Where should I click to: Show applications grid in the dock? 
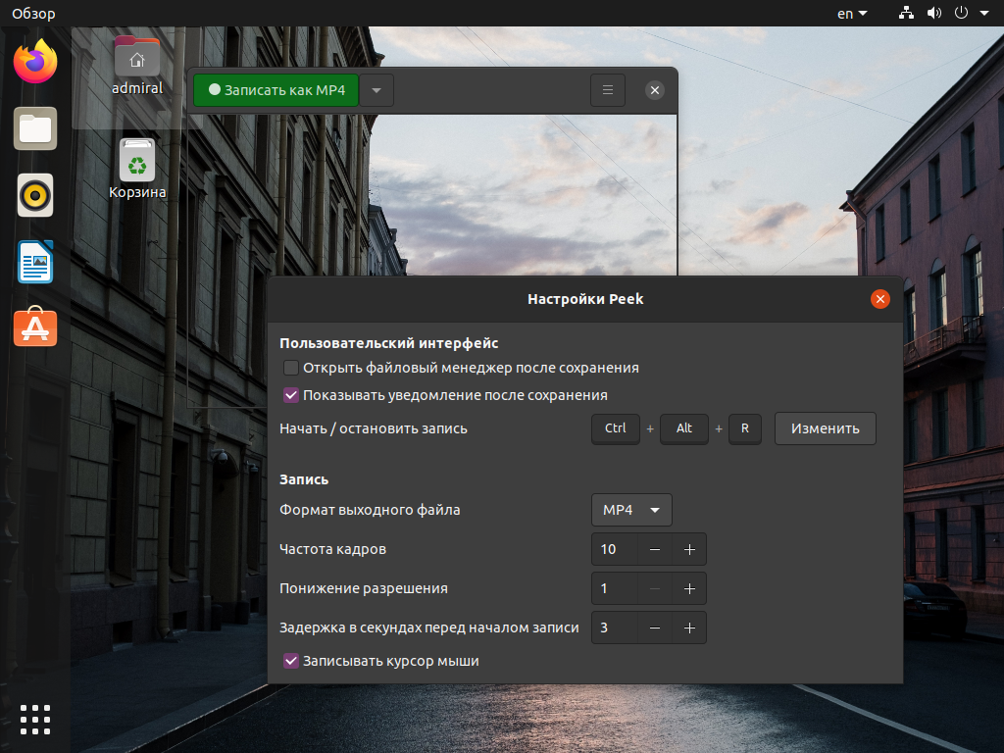tap(35, 720)
